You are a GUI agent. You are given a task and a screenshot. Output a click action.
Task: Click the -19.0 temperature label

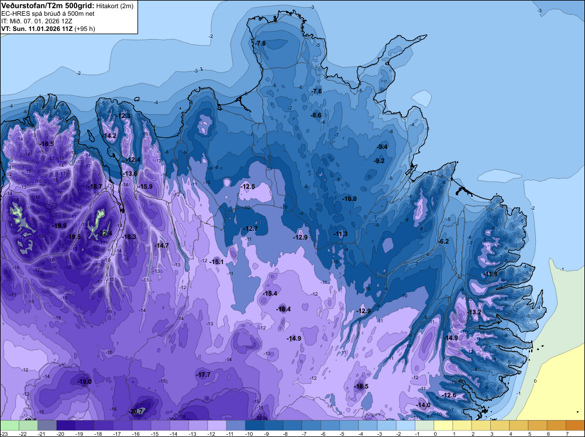click(84, 382)
